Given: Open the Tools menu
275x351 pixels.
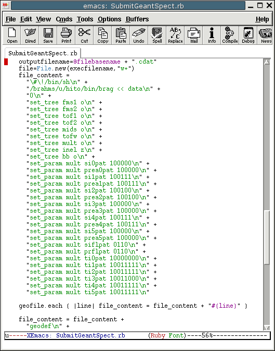Looking at the screenshot, I should pos(85,19).
